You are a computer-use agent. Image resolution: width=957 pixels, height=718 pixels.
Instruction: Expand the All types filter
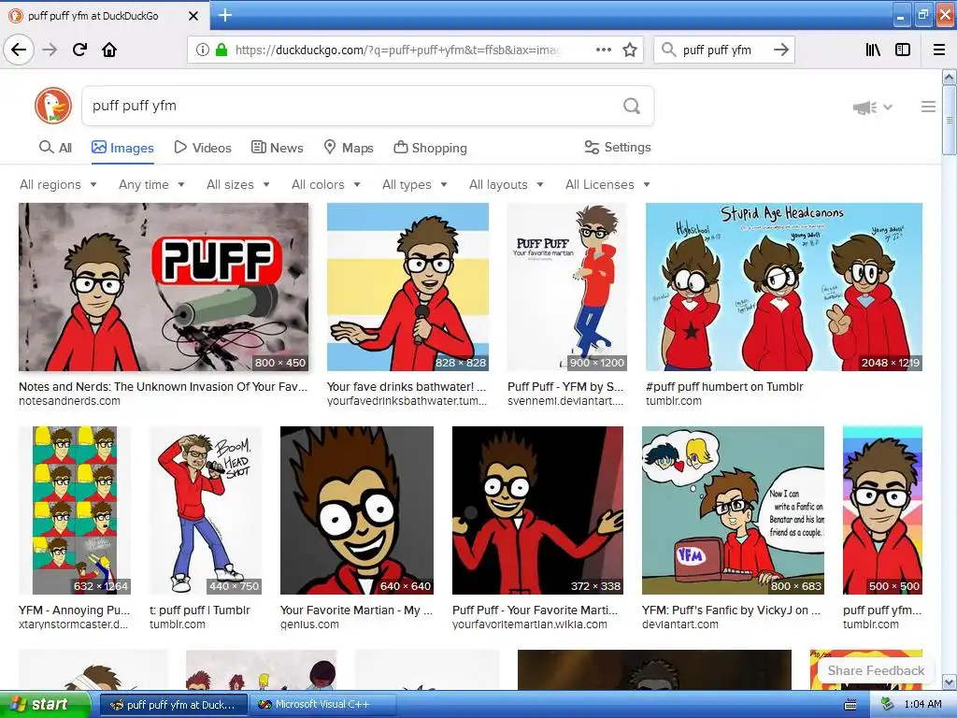click(x=415, y=184)
